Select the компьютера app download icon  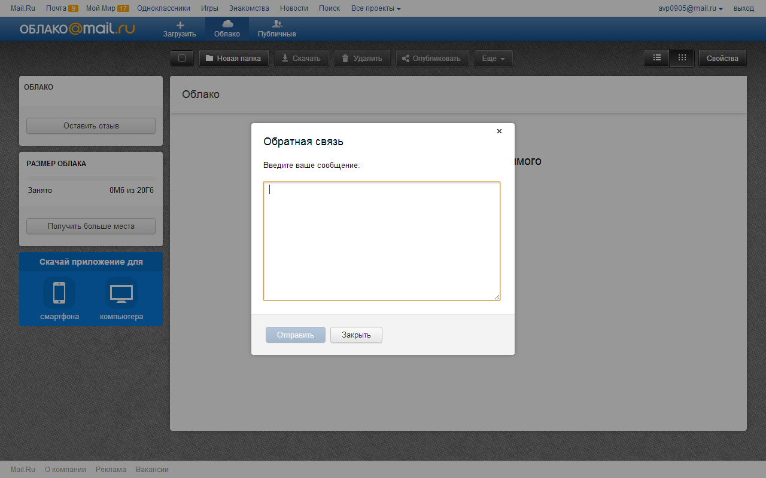(x=121, y=293)
